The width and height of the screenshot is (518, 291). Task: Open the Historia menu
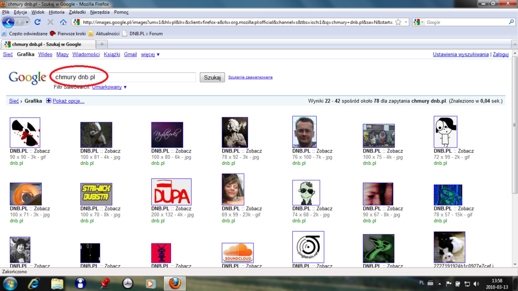[x=57, y=12]
